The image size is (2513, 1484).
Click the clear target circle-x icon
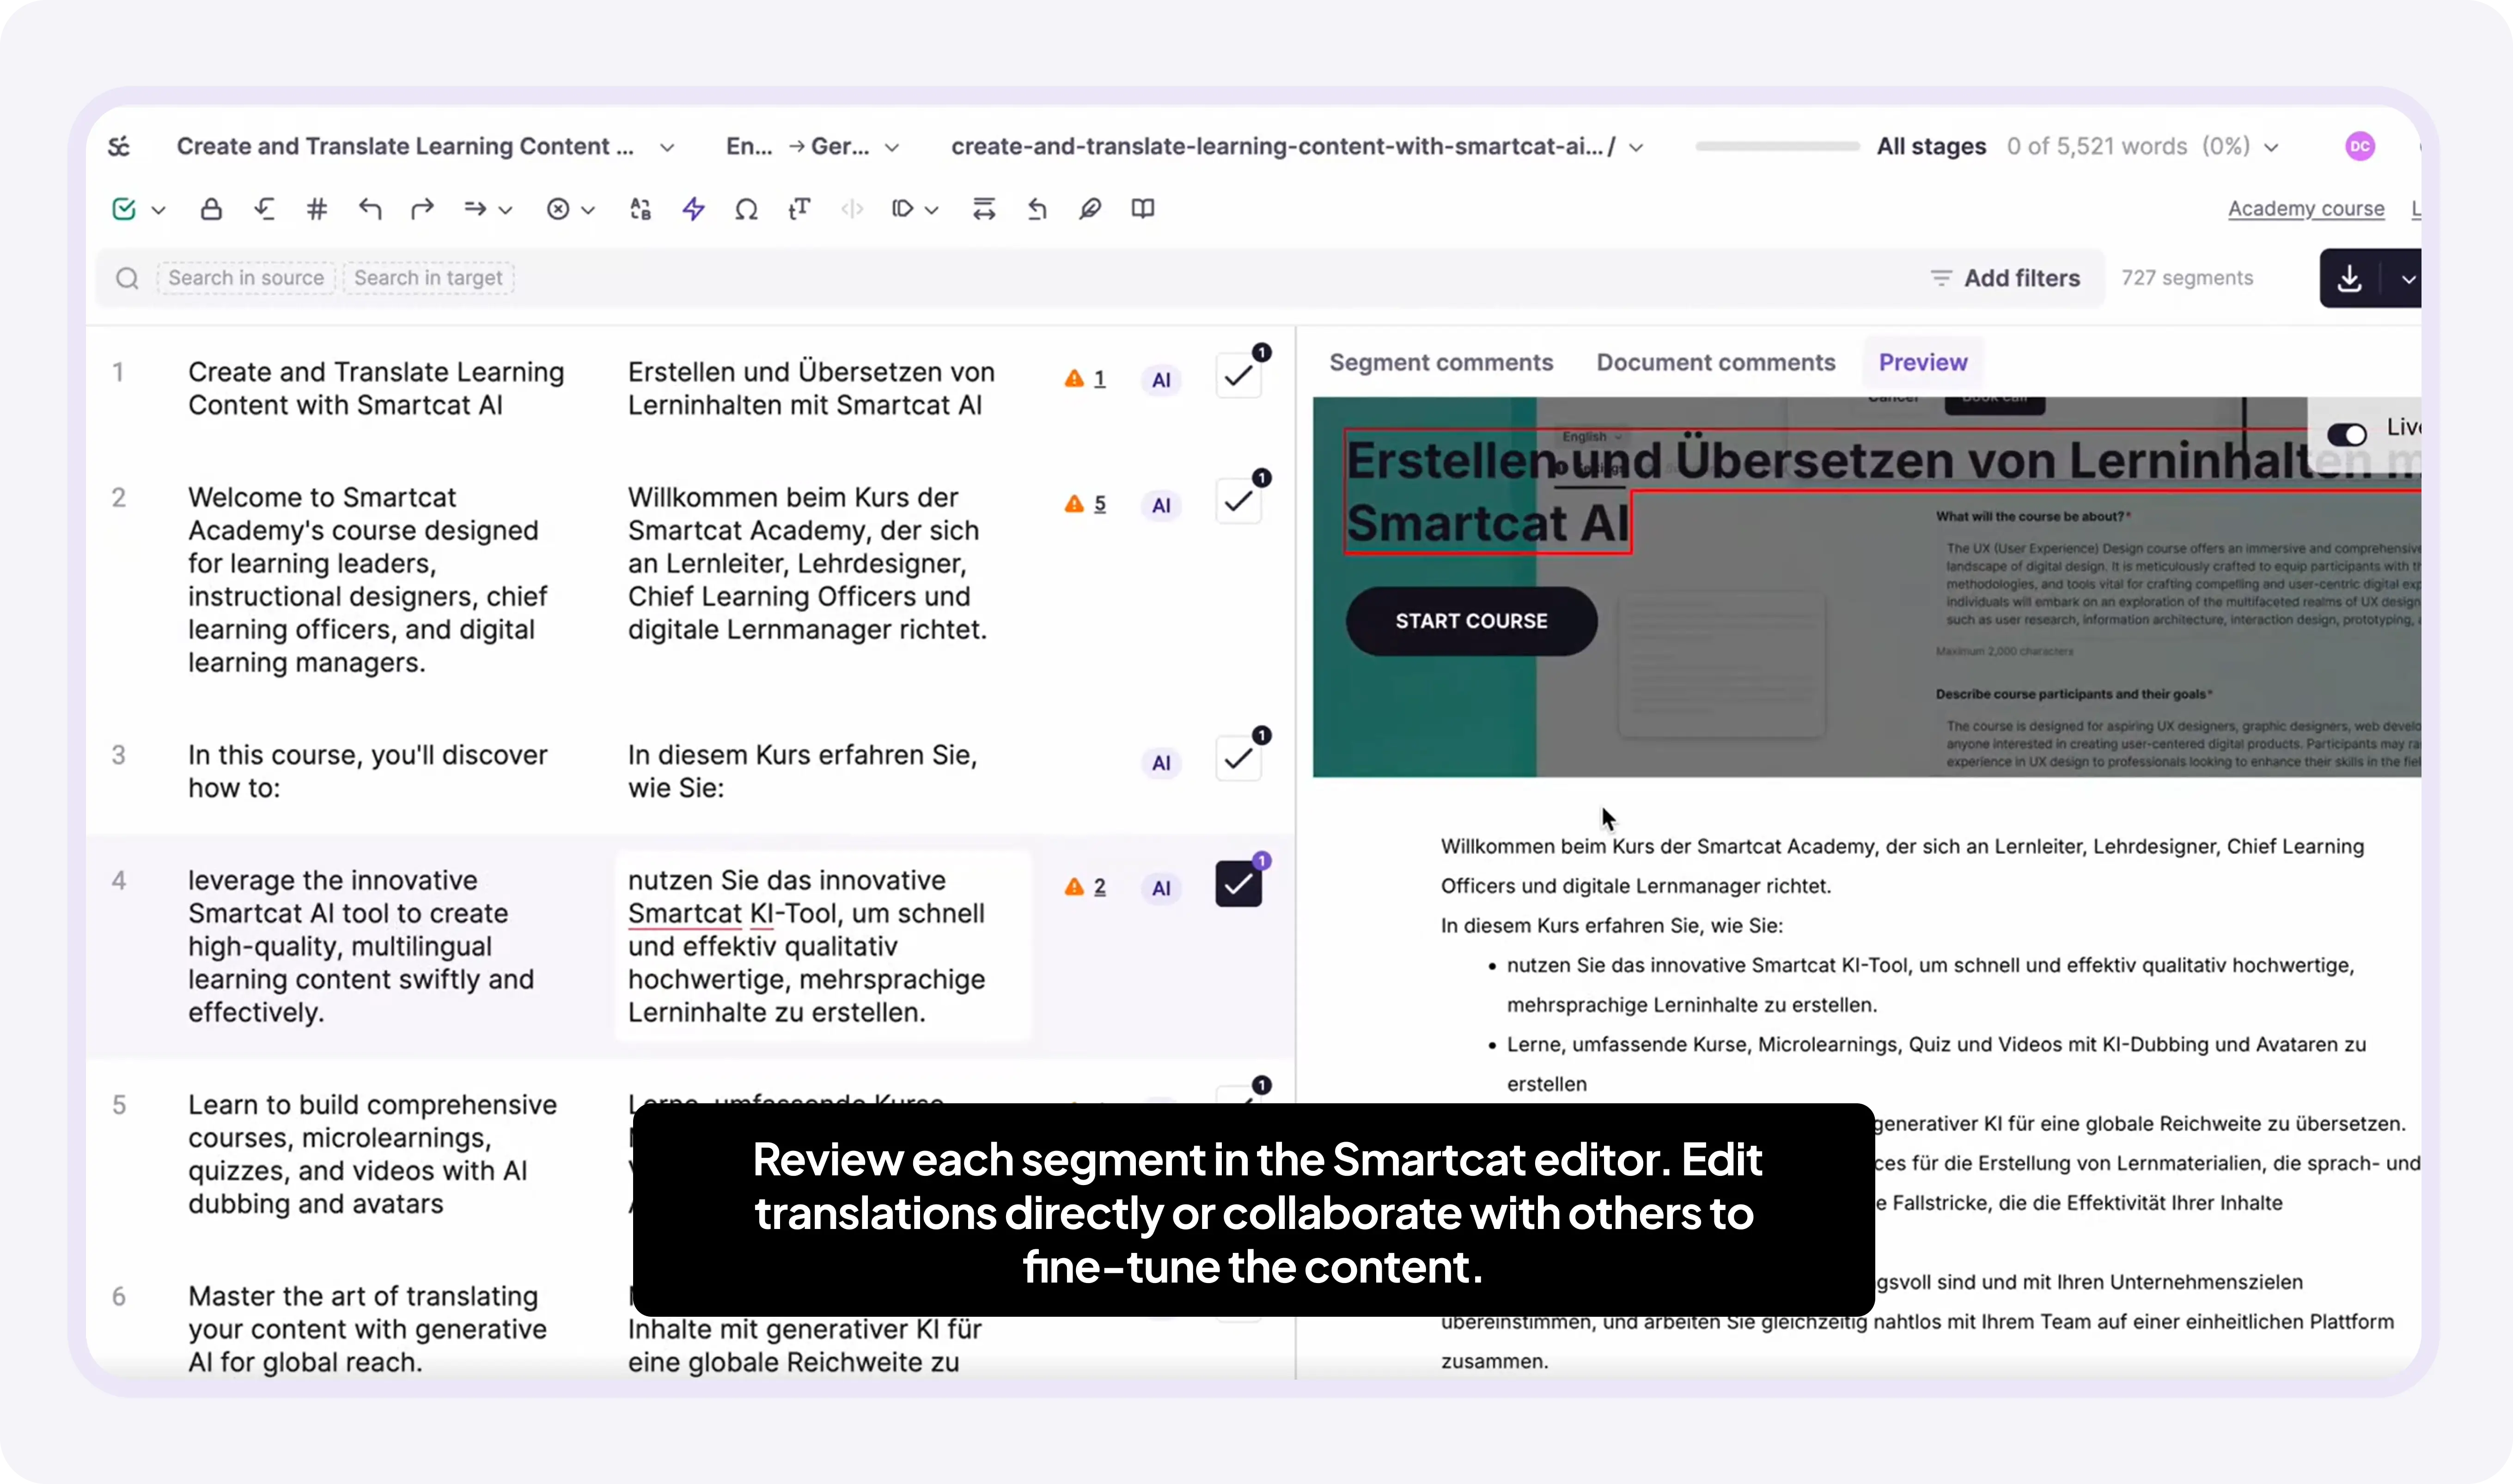click(558, 209)
